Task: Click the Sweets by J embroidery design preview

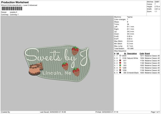Action: [57, 63]
